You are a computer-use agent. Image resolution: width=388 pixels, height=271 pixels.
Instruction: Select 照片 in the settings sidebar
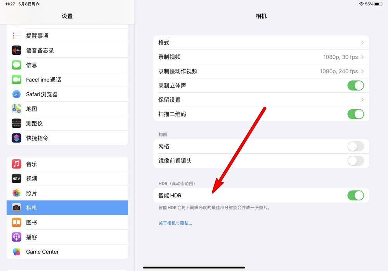tap(32, 193)
